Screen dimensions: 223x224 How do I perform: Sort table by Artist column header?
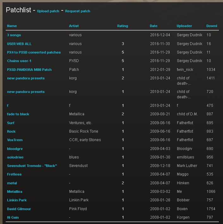click(x=74, y=26)
